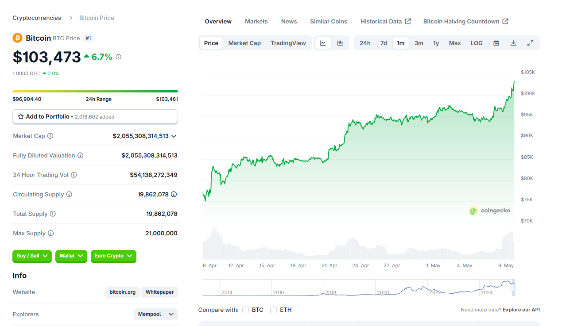Switch to candlestick chart icon
The image size is (562, 326).
pos(340,43)
